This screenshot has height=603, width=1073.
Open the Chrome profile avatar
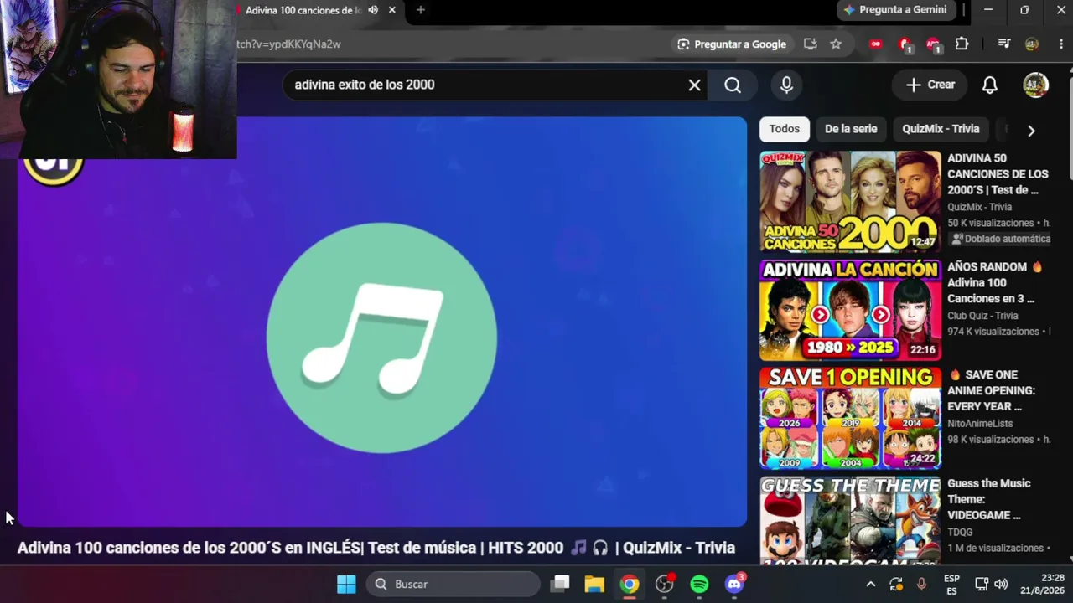pos(1032,44)
